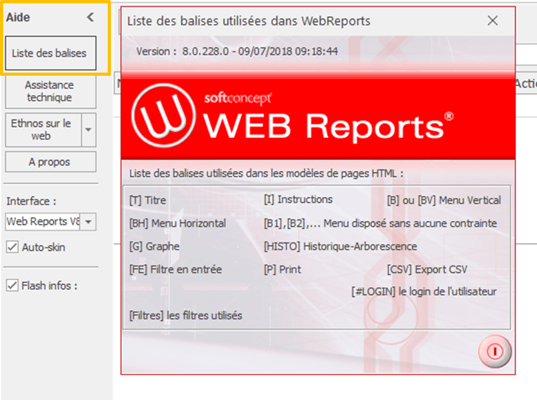Image resolution: width=537 pixels, height=400 pixels.
Task: Click the [#LOGIN] le login de l'utilisateur text
Action: [424, 292]
